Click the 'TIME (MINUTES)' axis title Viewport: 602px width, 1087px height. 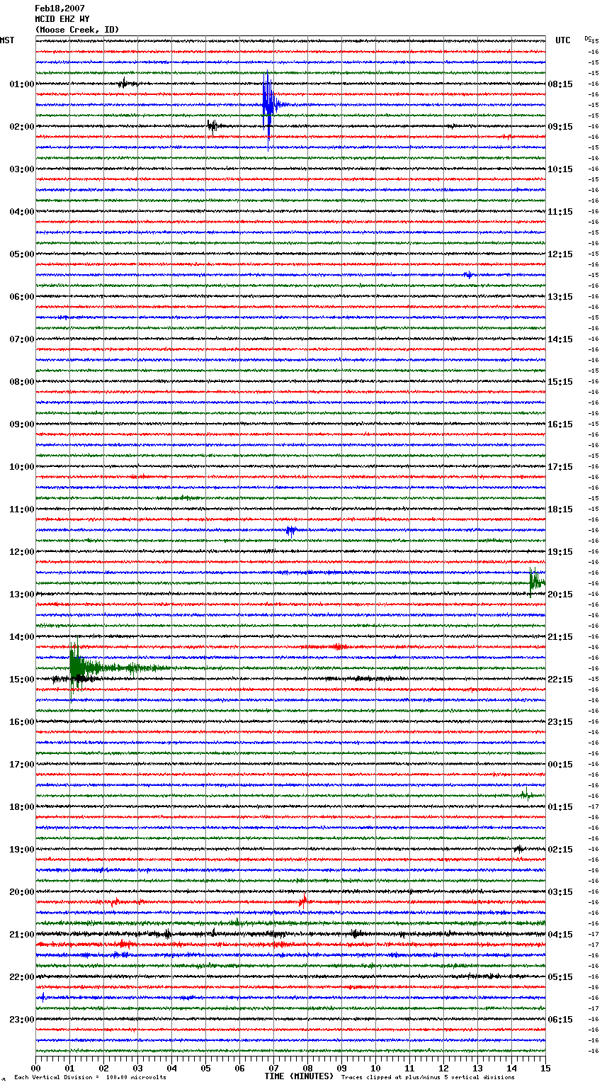(x=299, y=1076)
